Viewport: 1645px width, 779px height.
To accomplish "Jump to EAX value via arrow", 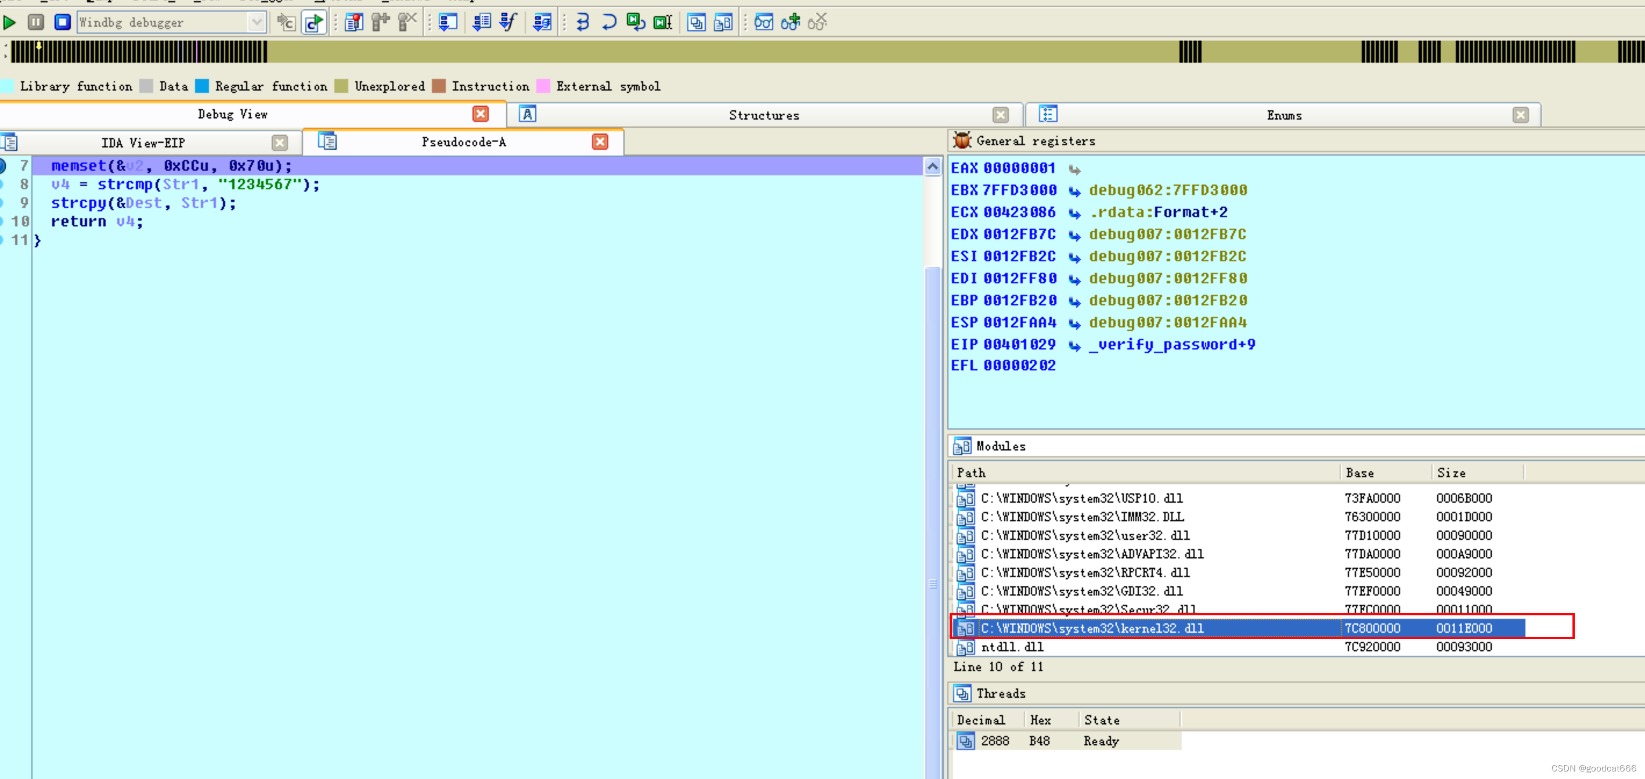I will [1075, 170].
